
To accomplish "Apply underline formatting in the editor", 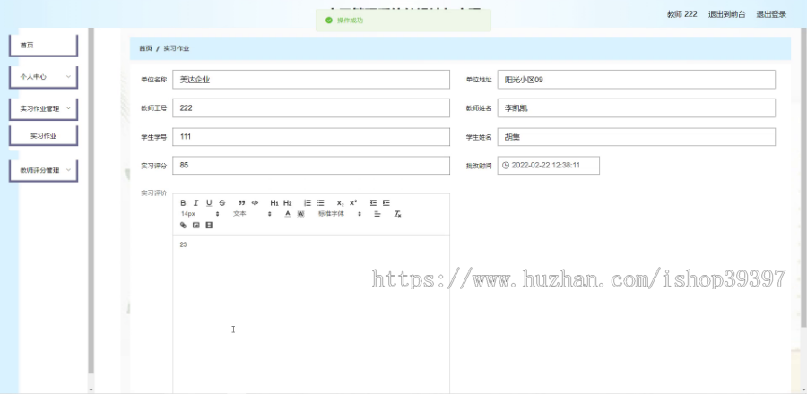I will [x=209, y=203].
